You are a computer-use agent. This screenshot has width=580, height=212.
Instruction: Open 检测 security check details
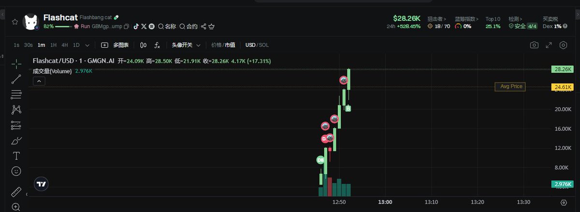(x=517, y=19)
